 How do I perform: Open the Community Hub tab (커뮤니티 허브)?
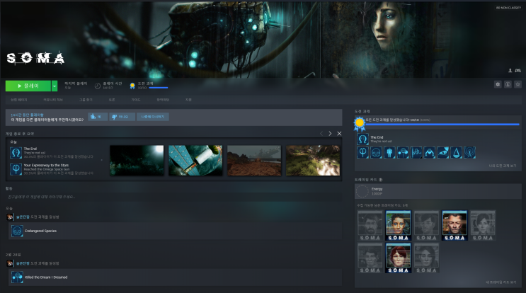pyautogui.click(x=53, y=100)
